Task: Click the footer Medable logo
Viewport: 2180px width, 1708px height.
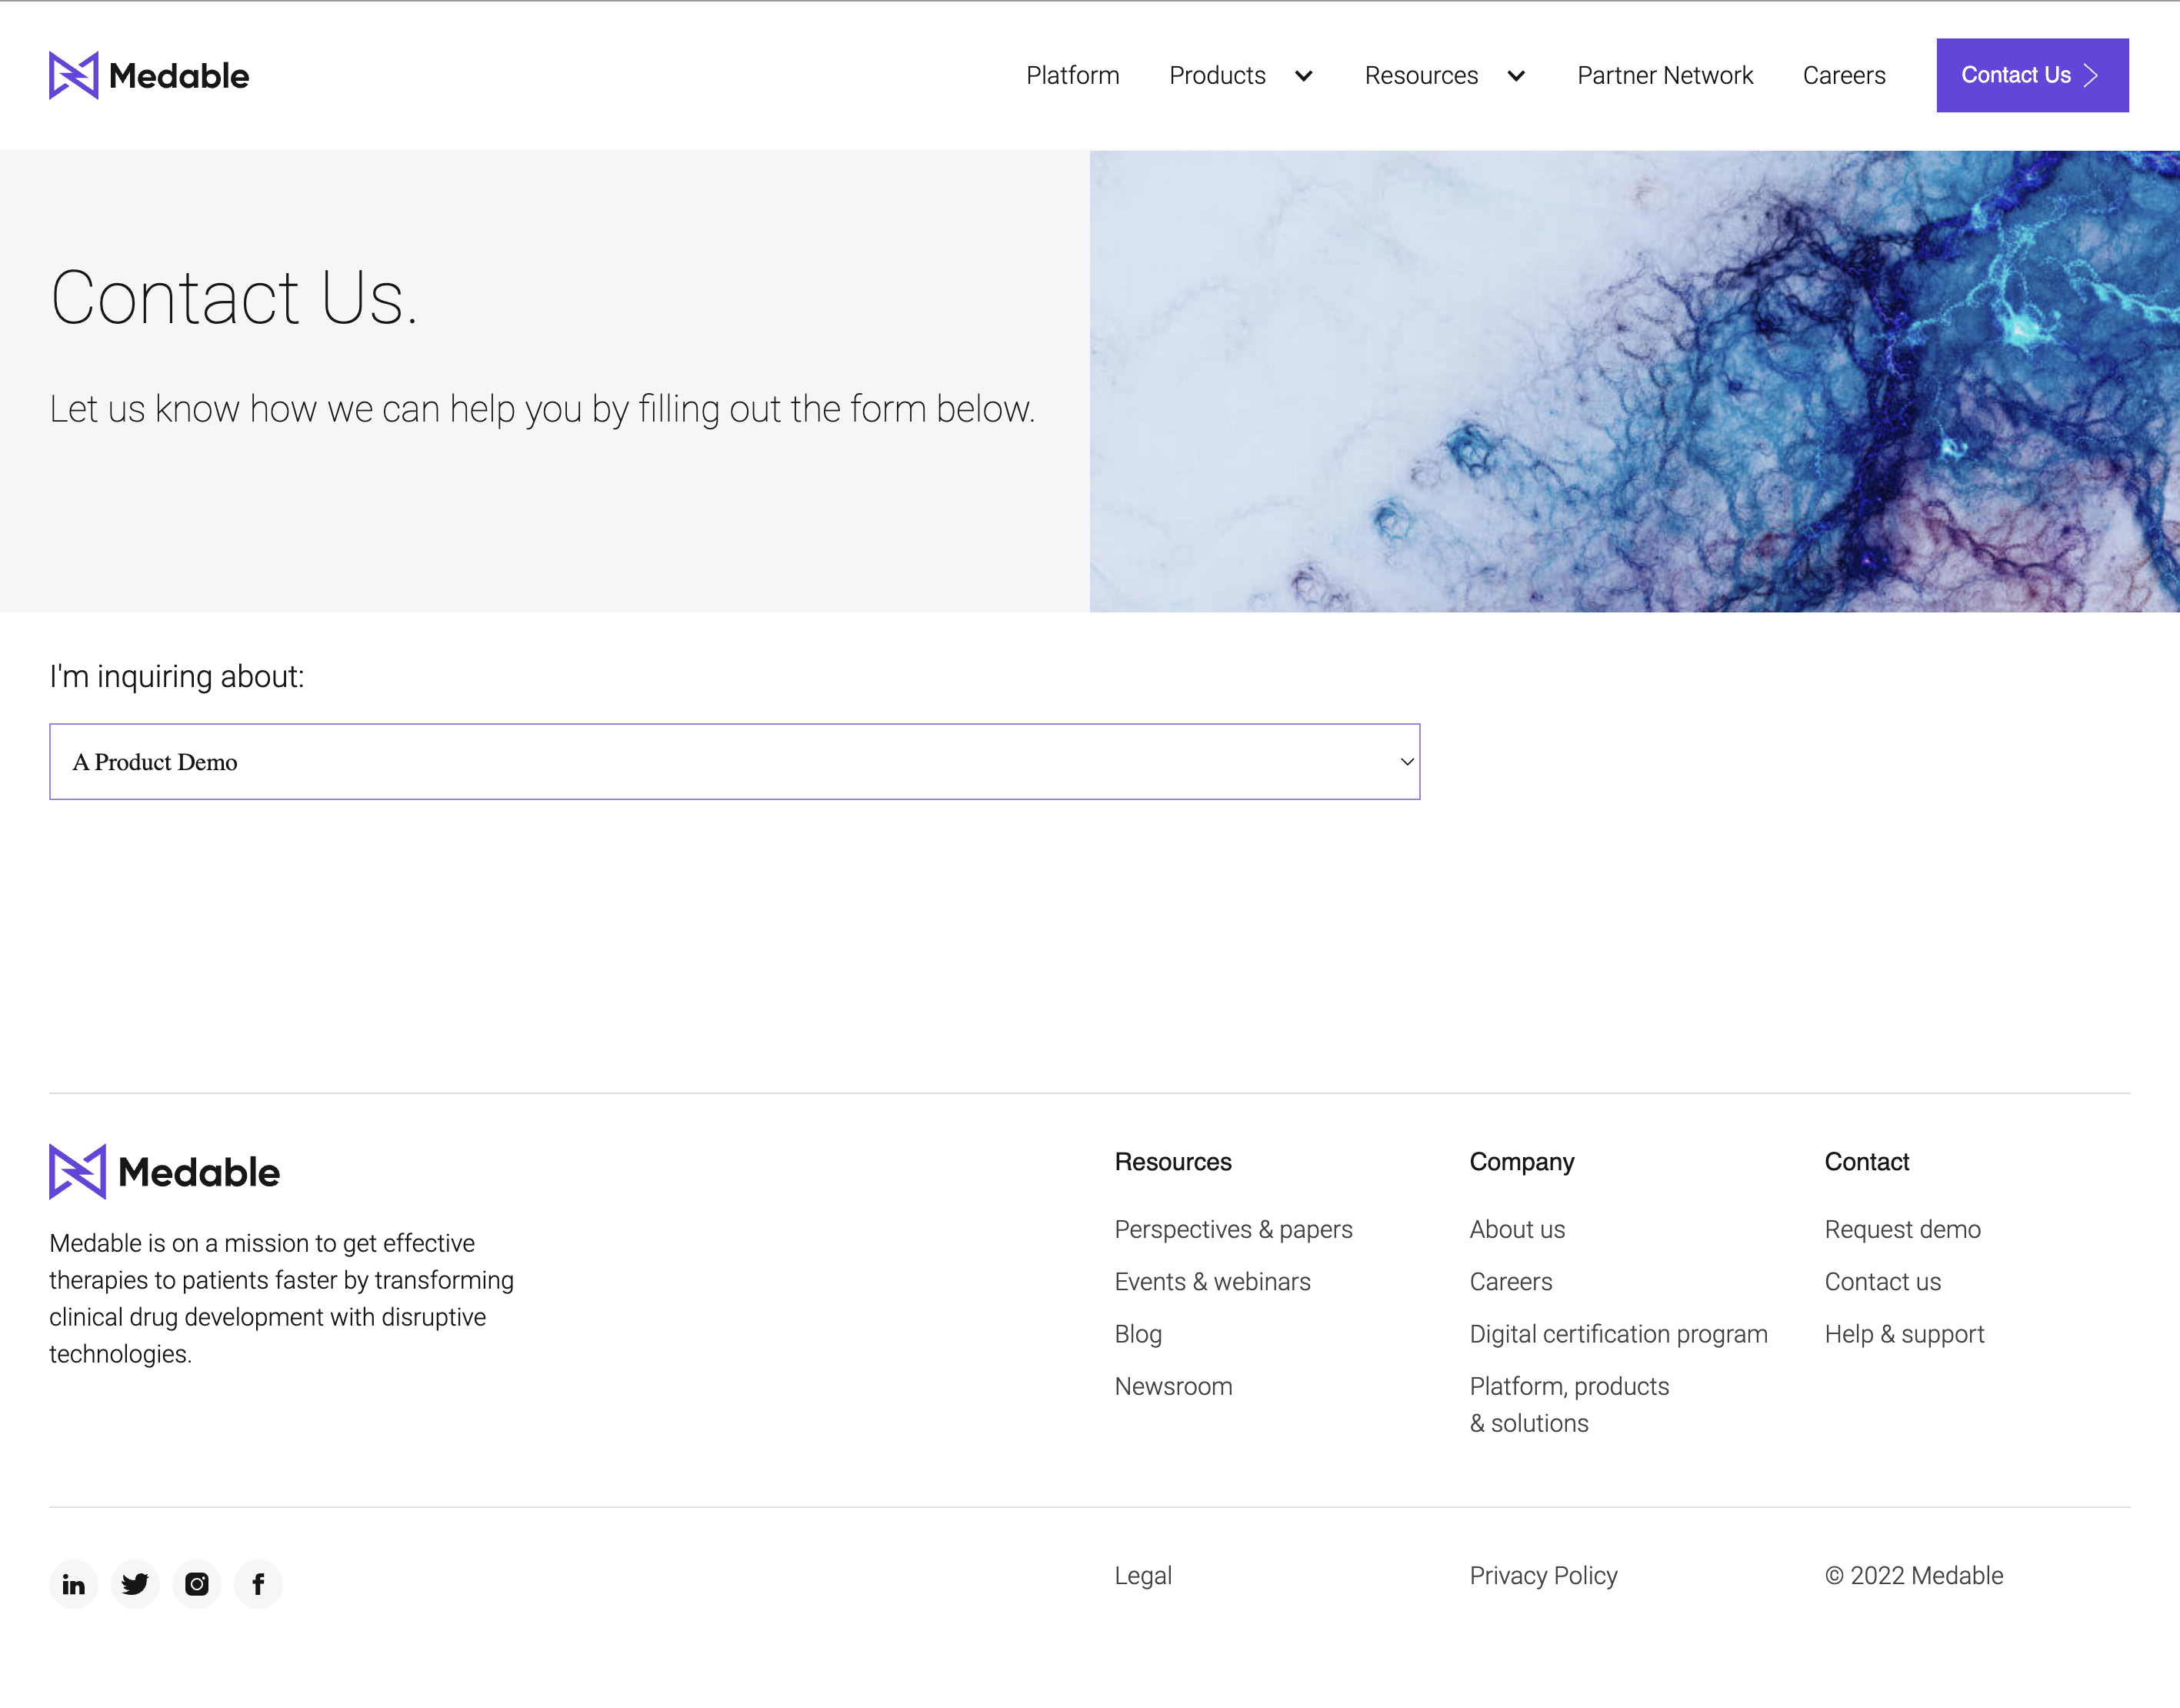Action: [x=165, y=1172]
